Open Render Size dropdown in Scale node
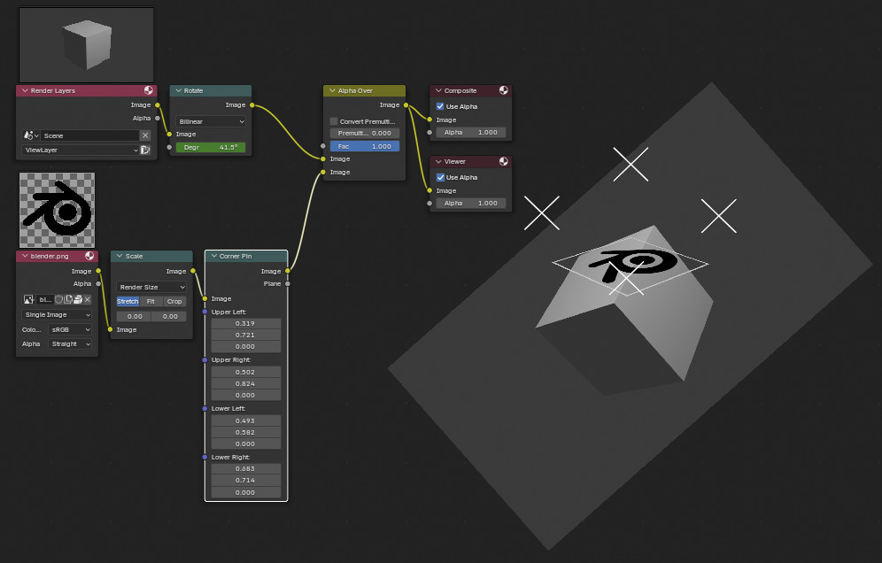 click(x=151, y=287)
